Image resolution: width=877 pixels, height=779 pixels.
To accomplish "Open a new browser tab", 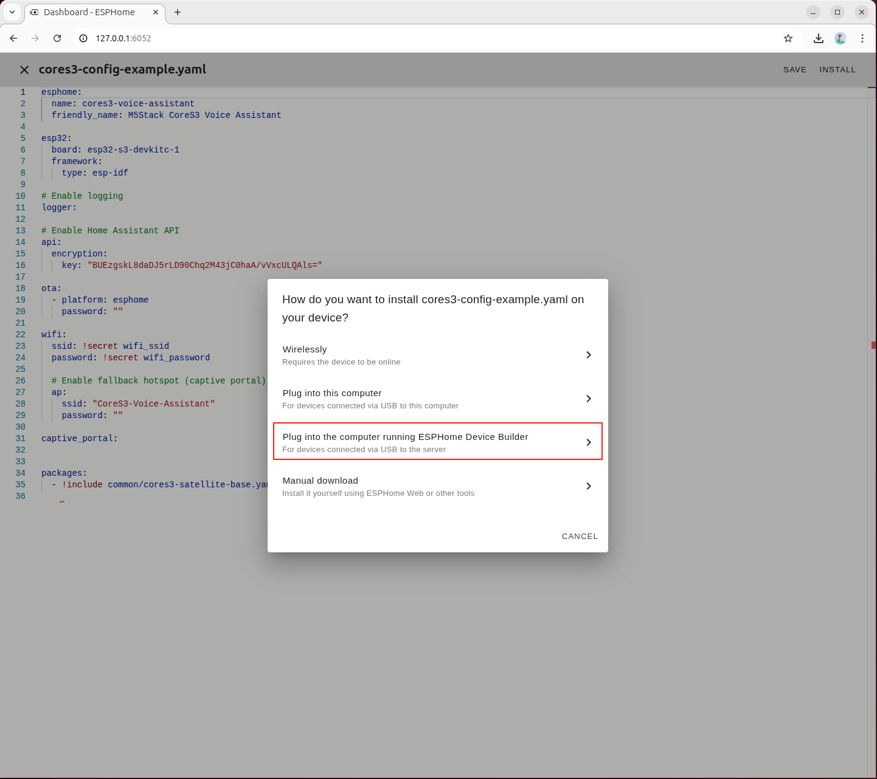I will point(178,12).
